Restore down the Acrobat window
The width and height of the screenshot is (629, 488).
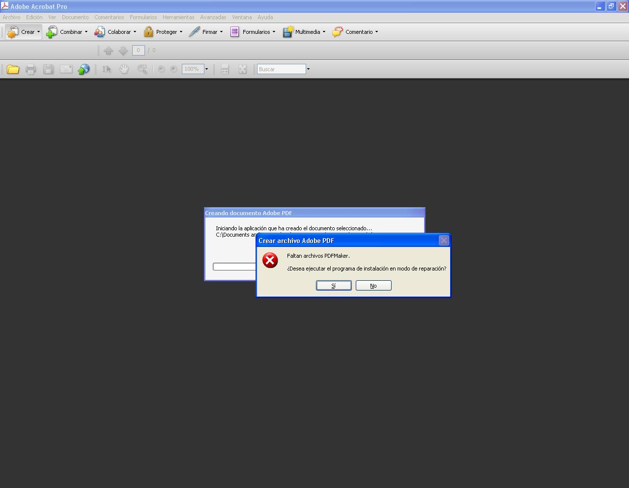pos(611,6)
